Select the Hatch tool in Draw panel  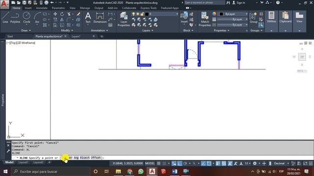click(45, 25)
